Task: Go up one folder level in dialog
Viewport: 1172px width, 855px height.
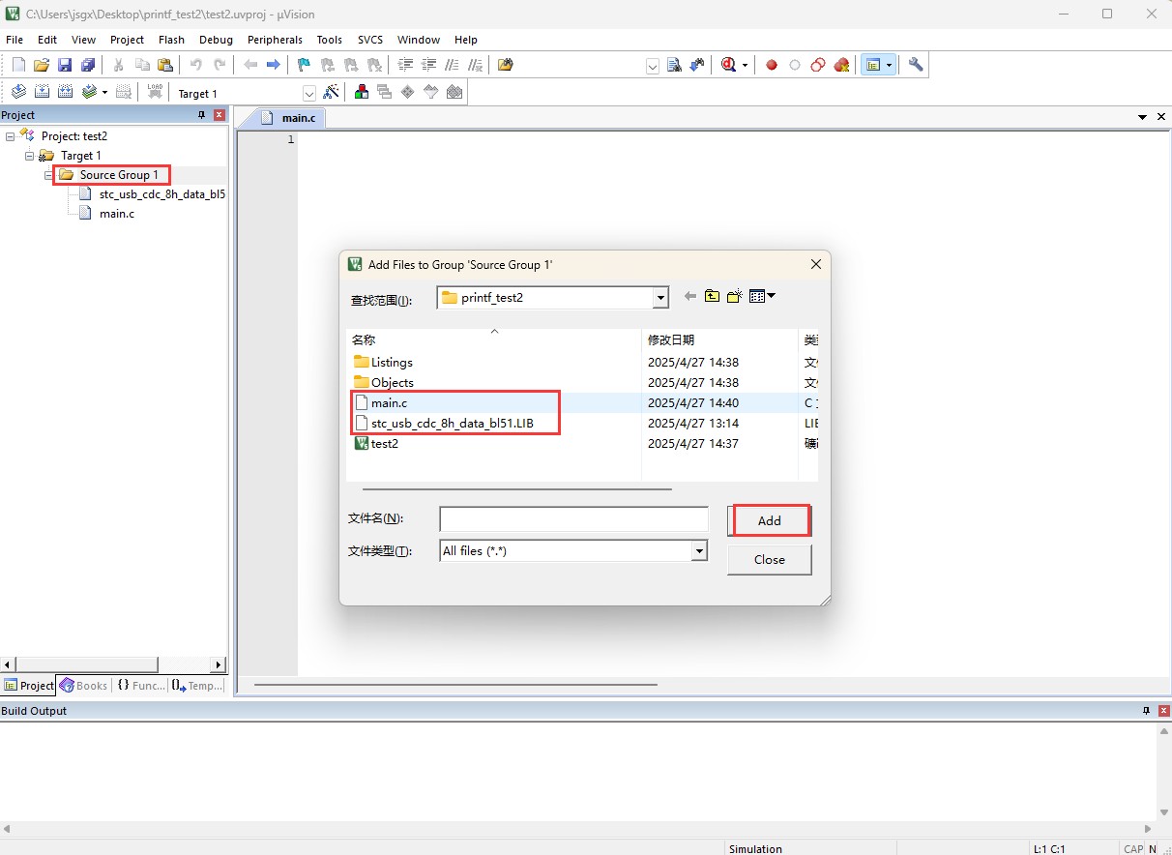Action: coord(712,296)
